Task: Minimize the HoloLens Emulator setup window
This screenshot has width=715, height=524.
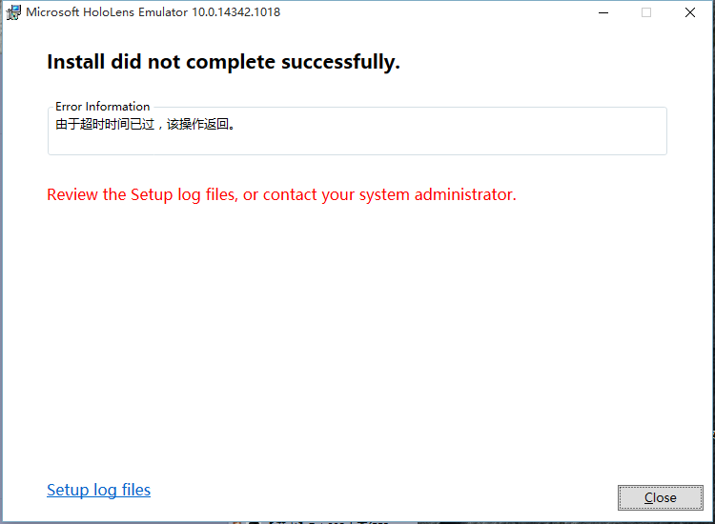Action: point(603,12)
